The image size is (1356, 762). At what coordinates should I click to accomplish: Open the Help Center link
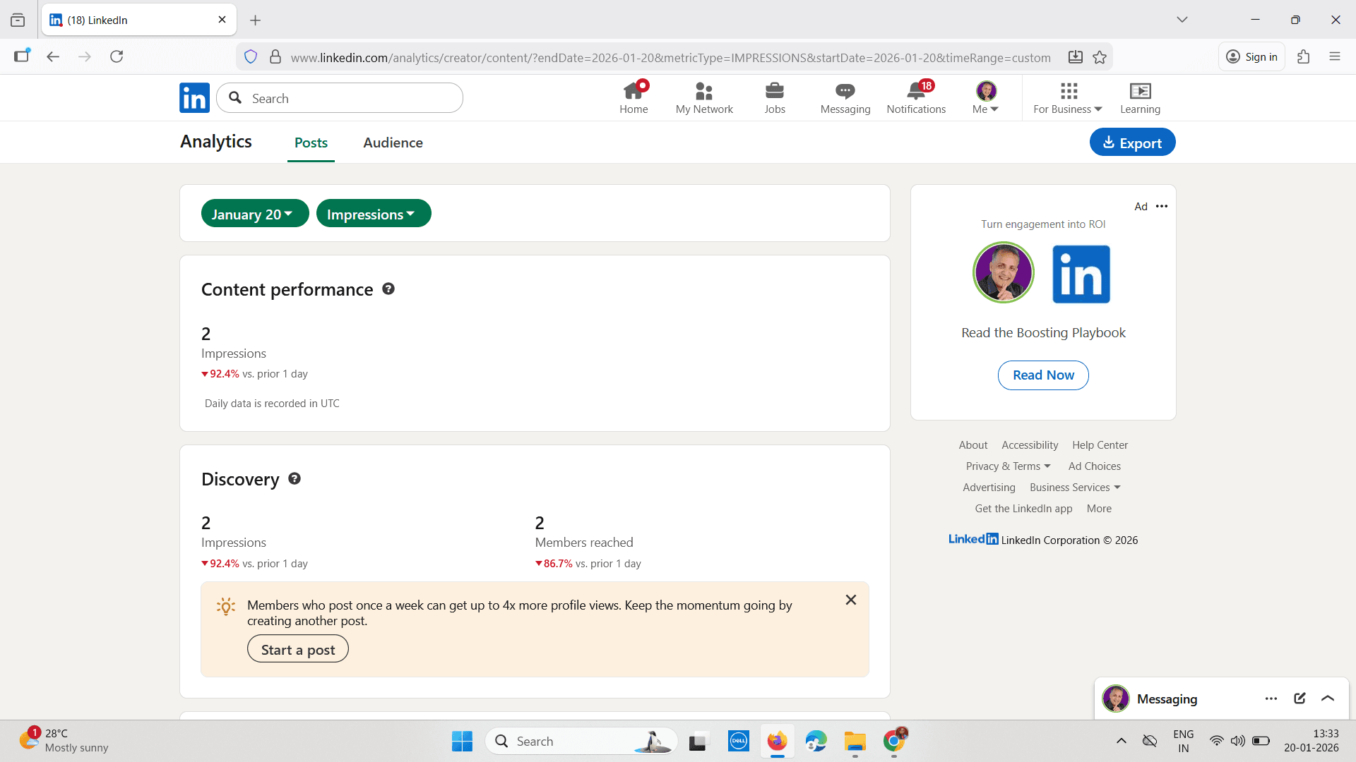(x=1100, y=445)
